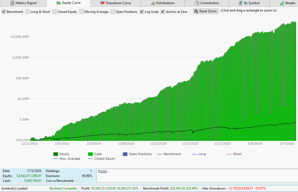Click the Streaks green bars icon
298x192 pixels.
282,3
